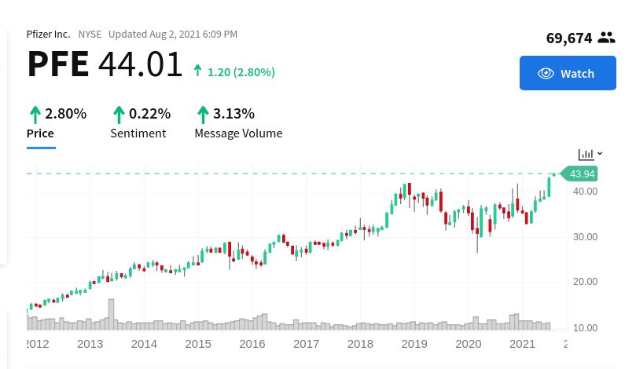Open the chart type bar icon
Viewport: 636px width, 369px height.
pos(586,154)
